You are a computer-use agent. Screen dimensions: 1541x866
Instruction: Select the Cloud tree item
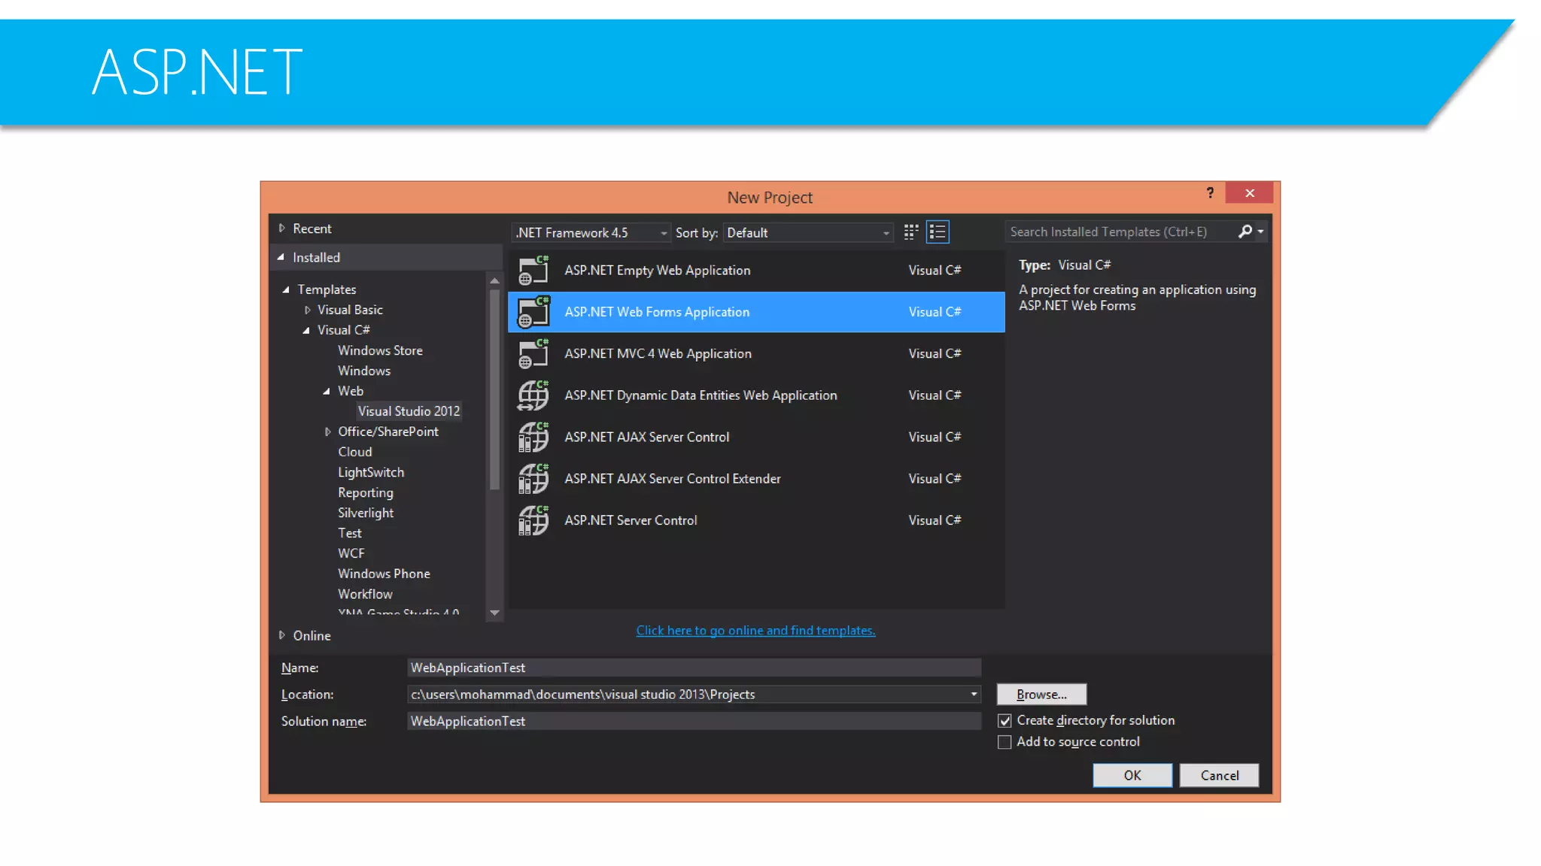coord(354,452)
